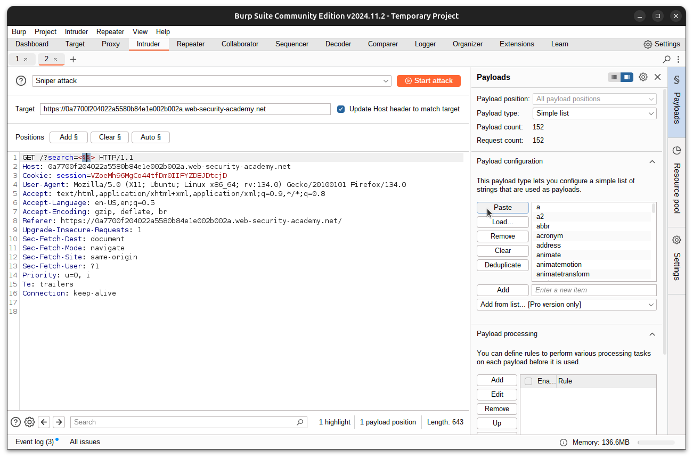Open search settings gear in bottom bar
The image size is (693, 458).
click(30, 422)
